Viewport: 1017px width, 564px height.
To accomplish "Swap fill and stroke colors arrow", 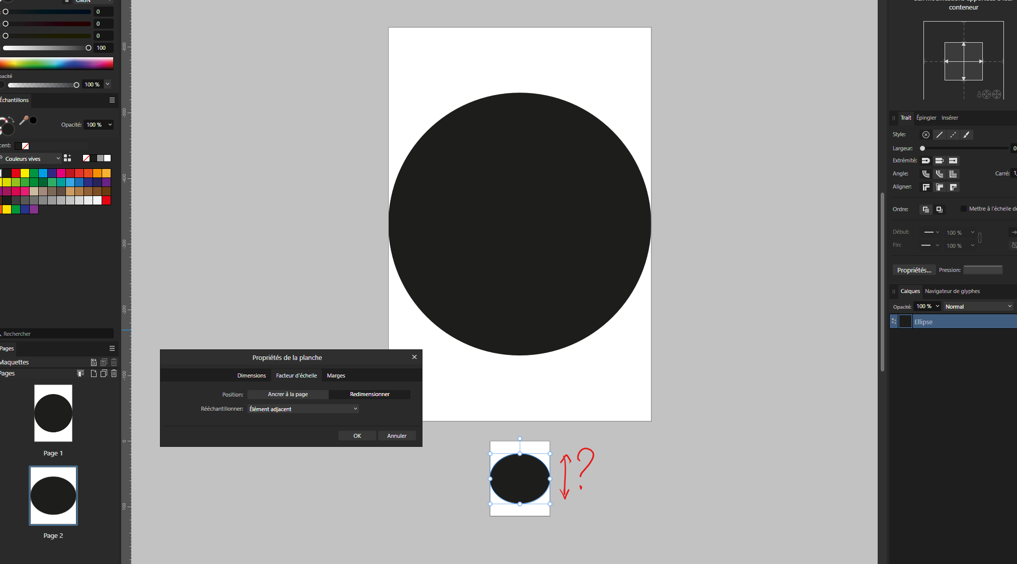I will click(x=11, y=120).
